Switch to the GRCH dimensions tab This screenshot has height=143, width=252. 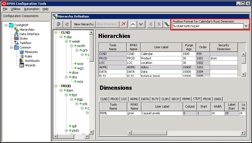[x=175, y=99]
